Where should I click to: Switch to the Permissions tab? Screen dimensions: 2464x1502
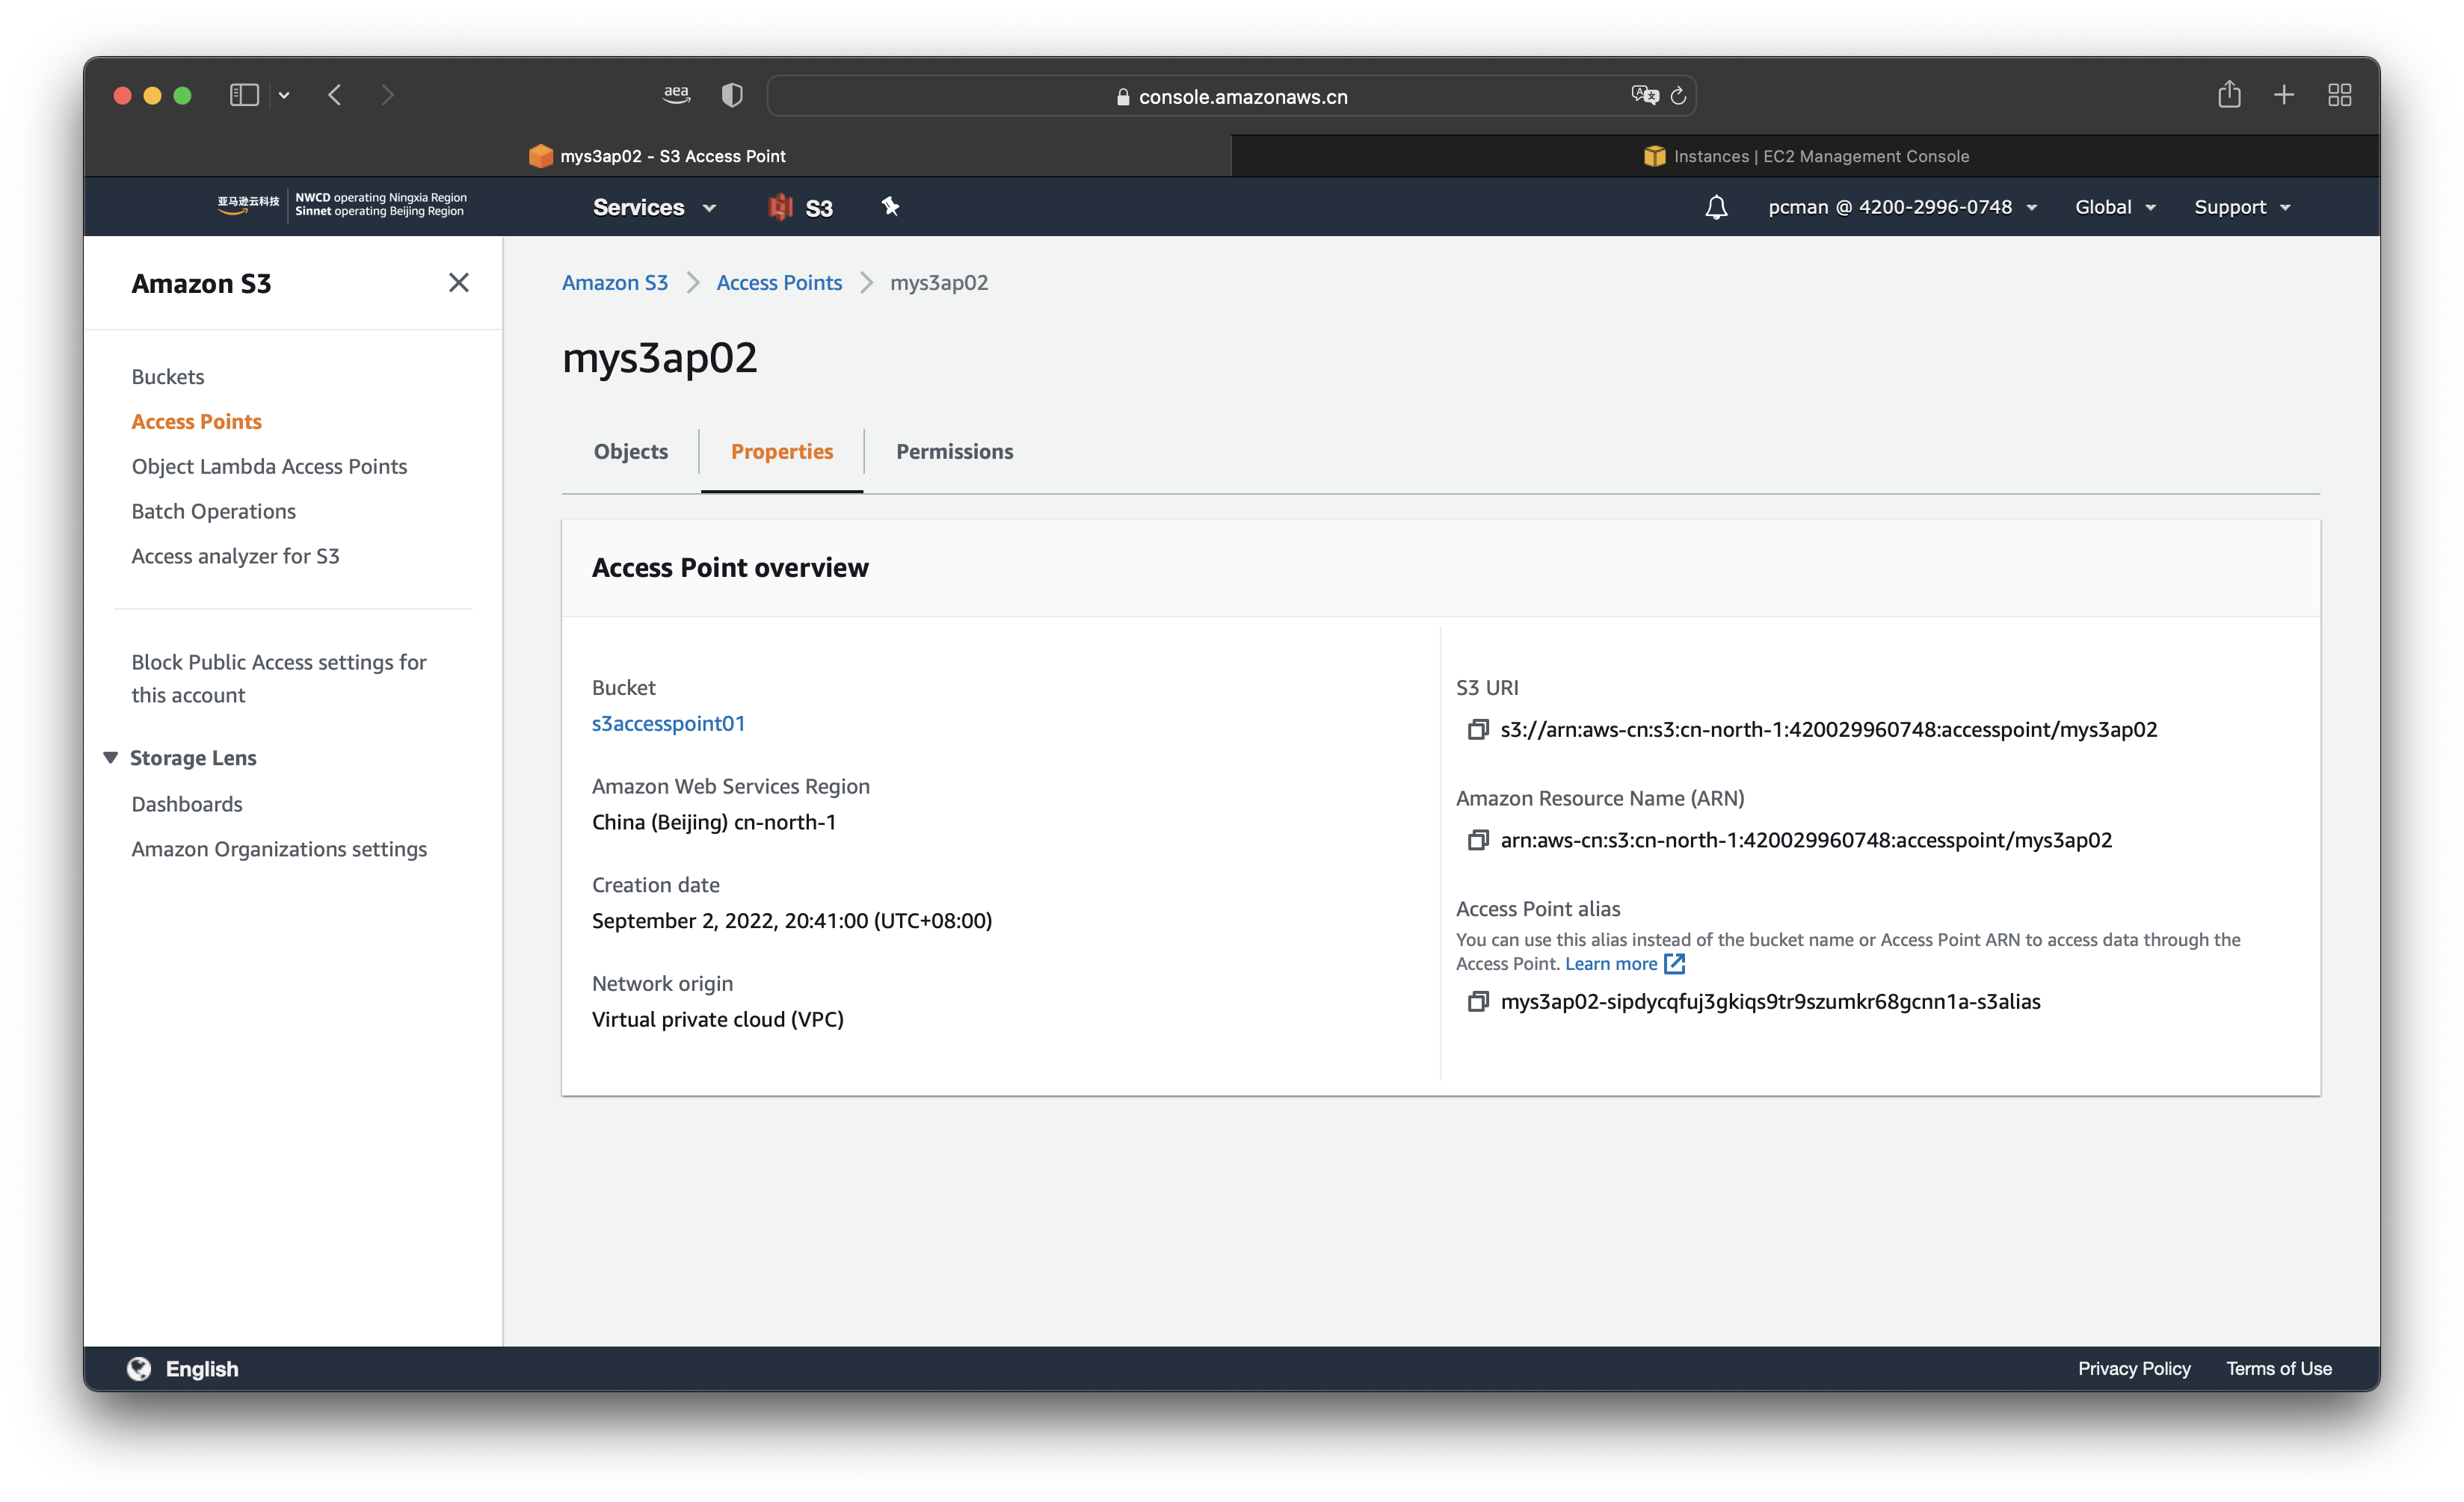pyautogui.click(x=954, y=451)
